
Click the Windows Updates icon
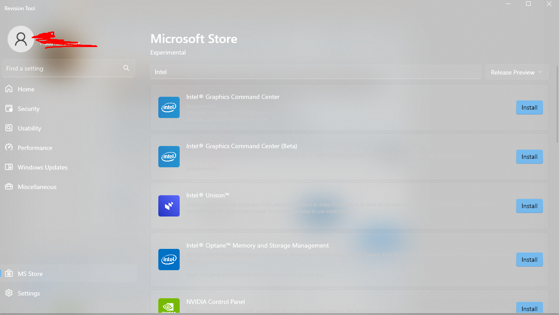pos(9,167)
